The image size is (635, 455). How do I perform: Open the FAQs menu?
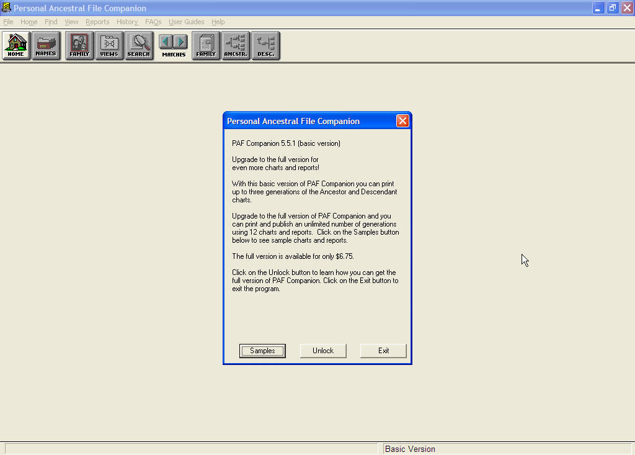[153, 22]
